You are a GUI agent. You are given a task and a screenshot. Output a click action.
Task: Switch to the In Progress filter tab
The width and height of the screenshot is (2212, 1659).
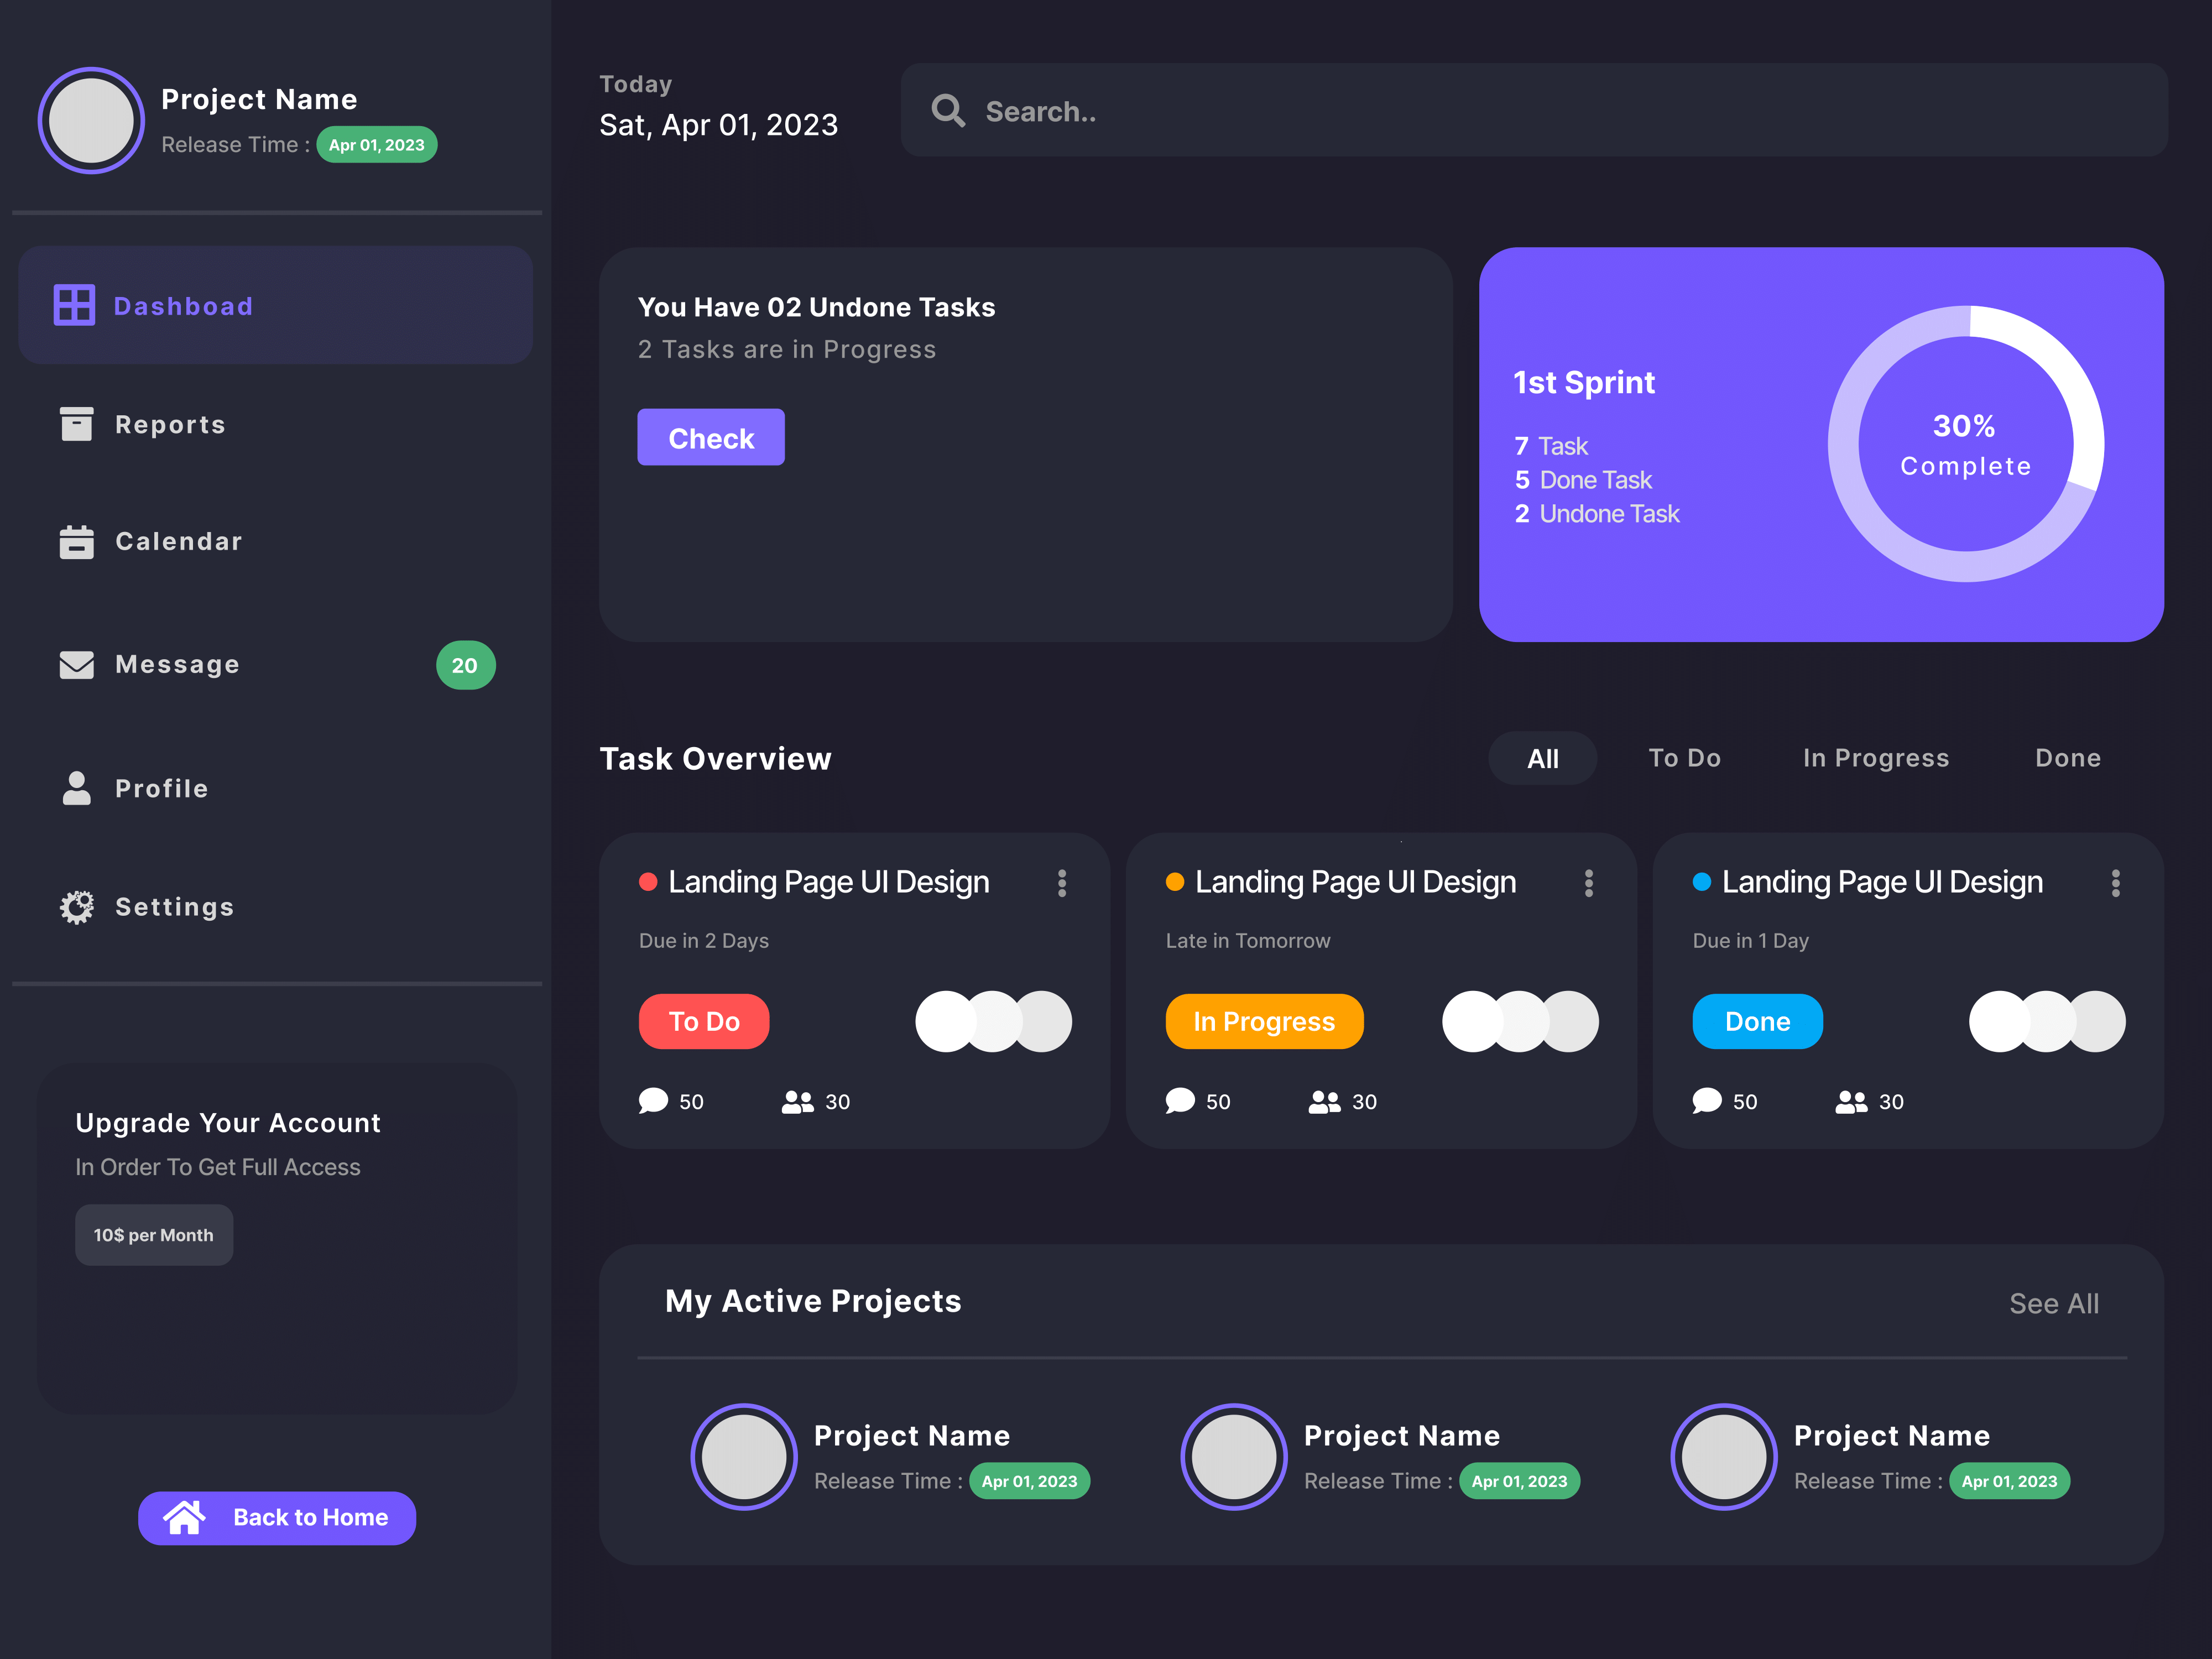tap(1875, 758)
